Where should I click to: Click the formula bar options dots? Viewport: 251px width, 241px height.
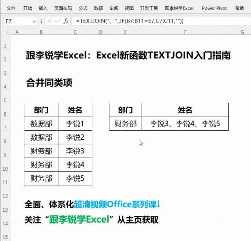coord(42,21)
